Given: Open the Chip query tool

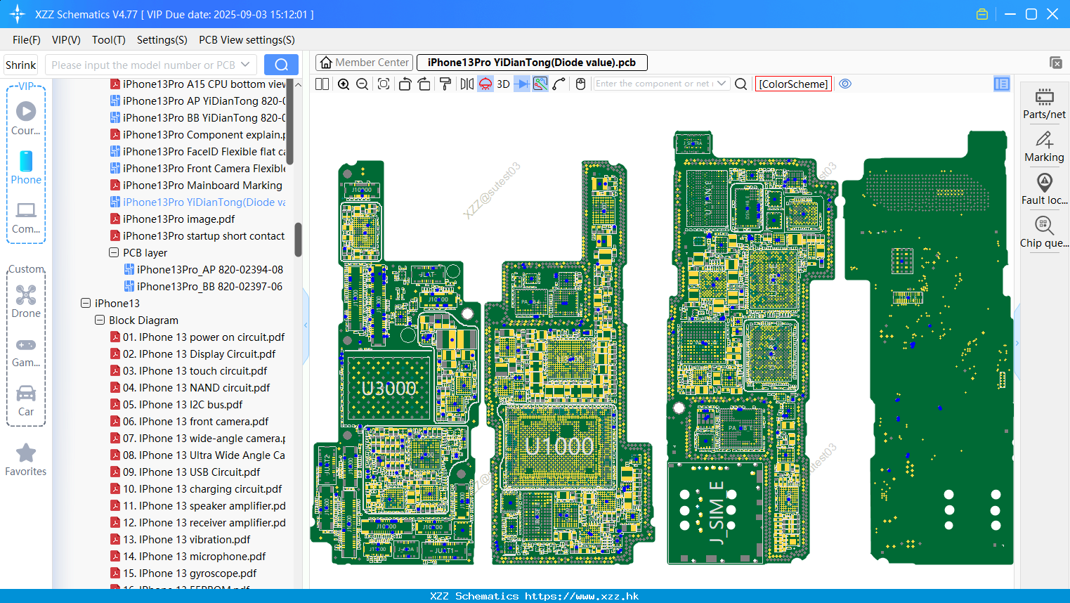Looking at the screenshot, I should 1044,233.
